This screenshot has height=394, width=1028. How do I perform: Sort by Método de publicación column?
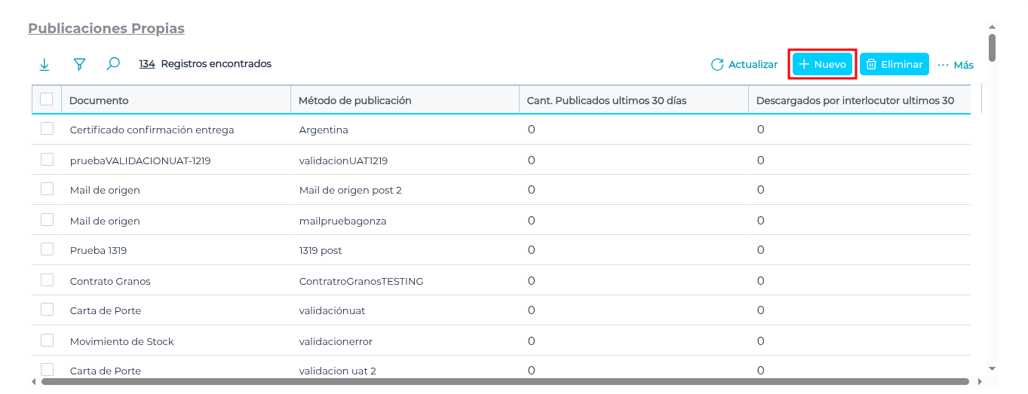tap(354, 100)
